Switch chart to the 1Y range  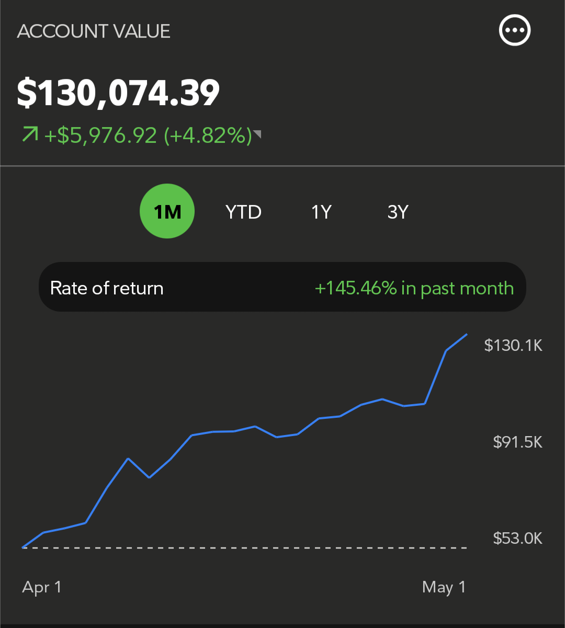point(321,212)
